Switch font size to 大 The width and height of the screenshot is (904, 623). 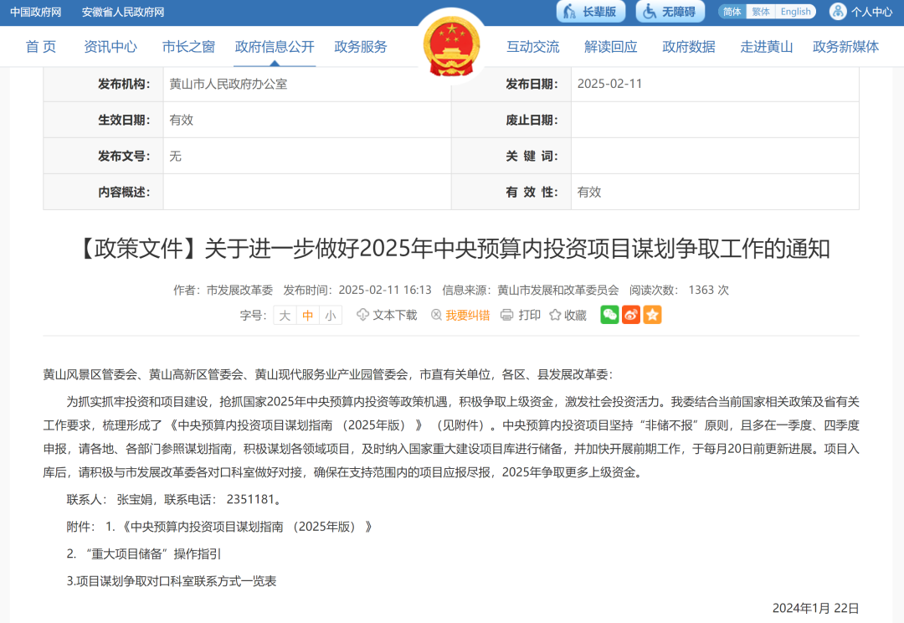(x=285, y=315)
